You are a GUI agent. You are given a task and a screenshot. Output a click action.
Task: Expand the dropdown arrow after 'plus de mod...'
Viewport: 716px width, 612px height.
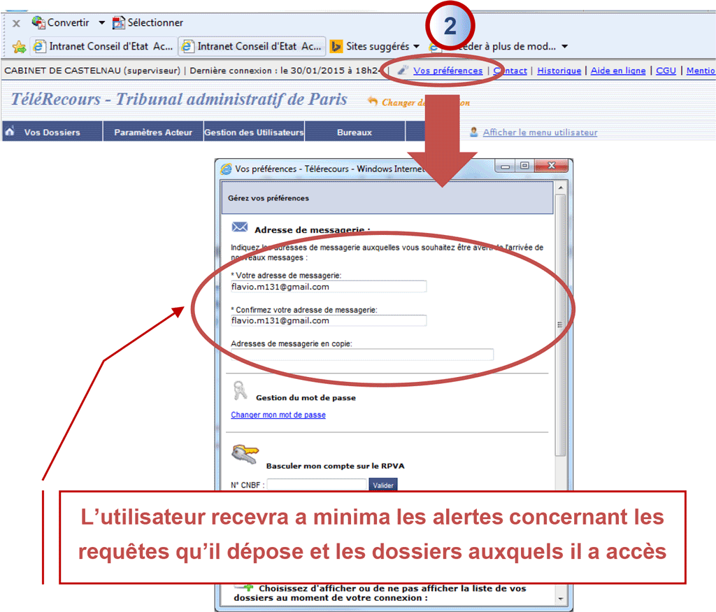(x=565, y=47)
